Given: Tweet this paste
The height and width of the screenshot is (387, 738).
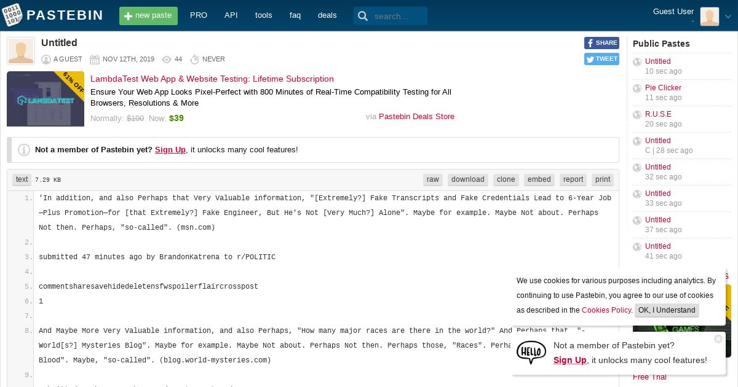Looking at the screenshot, I should (601, 59).
